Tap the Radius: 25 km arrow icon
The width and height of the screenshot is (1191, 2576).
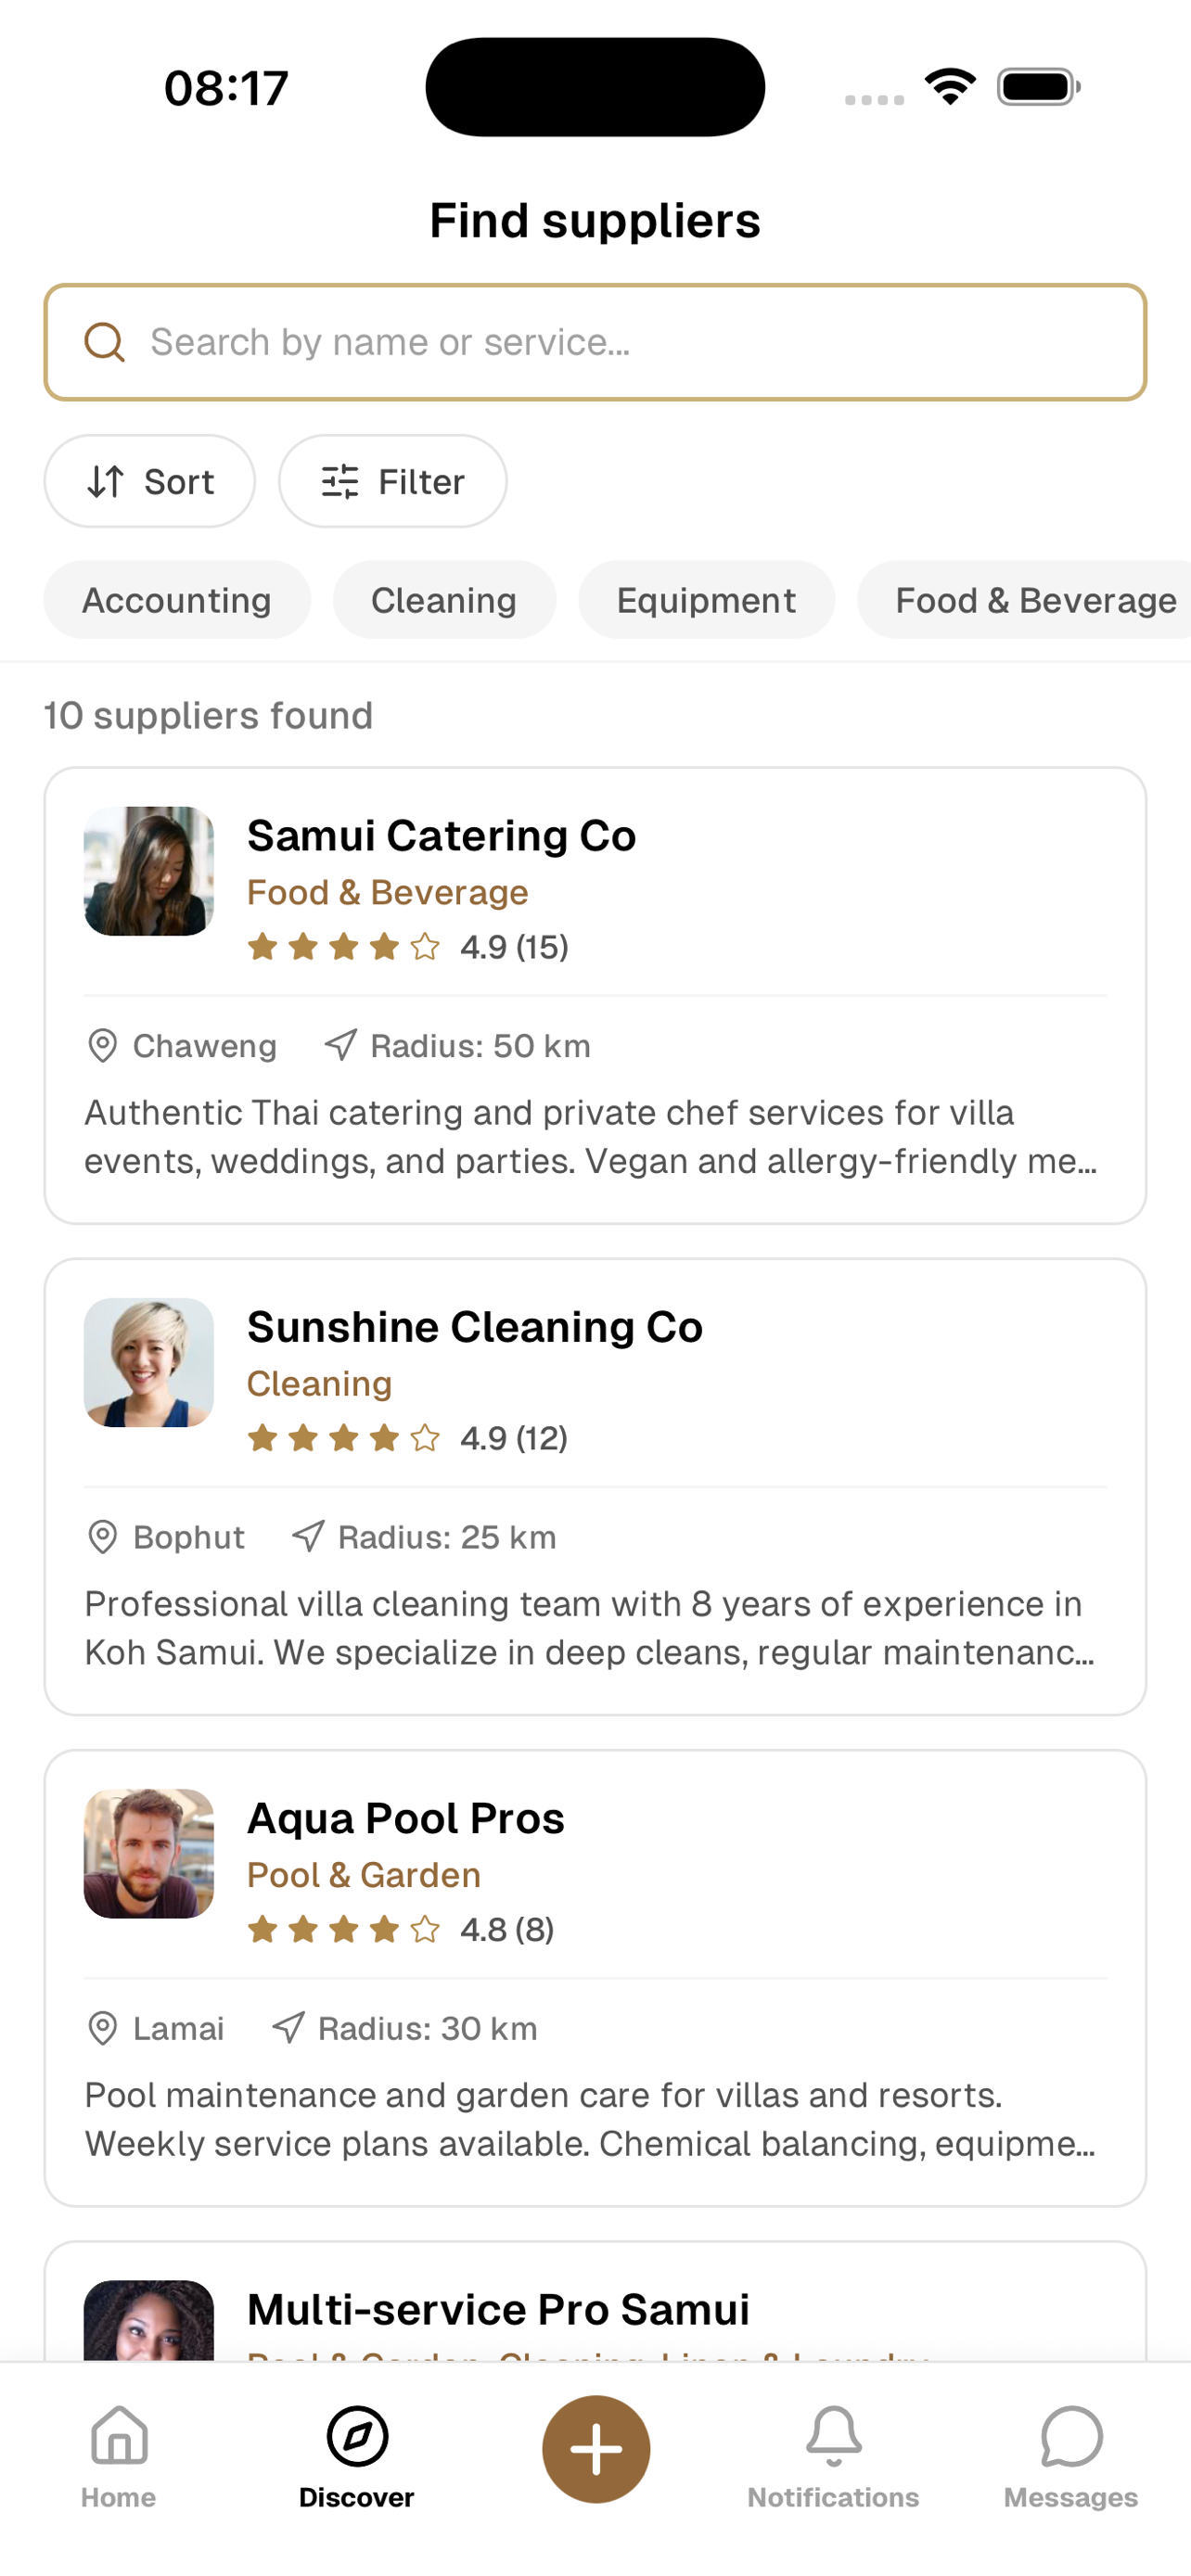pyautogui.click(x=308, y=1537)
